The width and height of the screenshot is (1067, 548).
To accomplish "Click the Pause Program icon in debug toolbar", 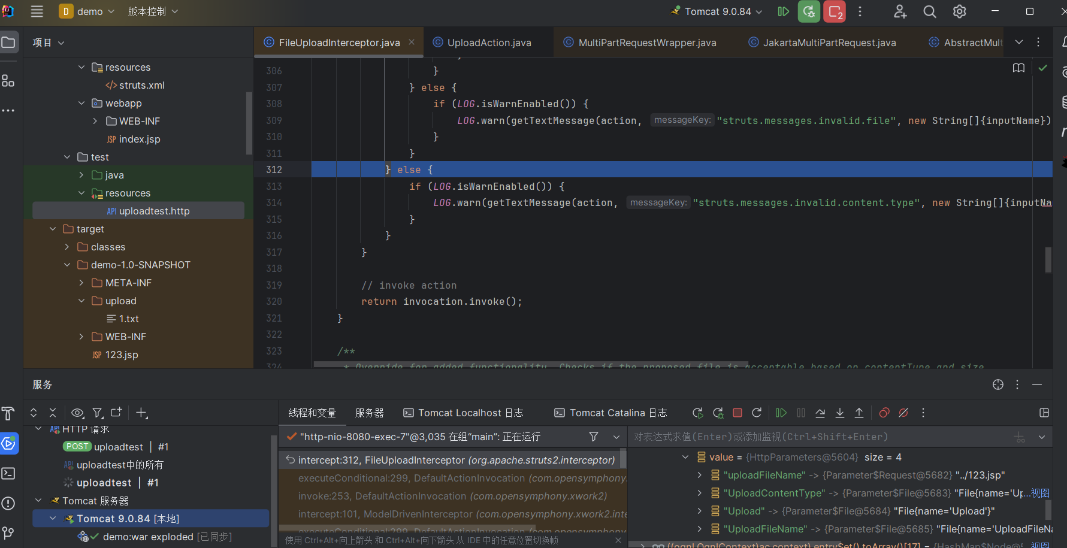I will [x=801, y=413].
